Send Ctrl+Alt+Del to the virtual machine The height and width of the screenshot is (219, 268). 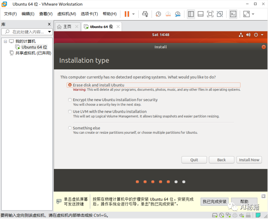click(x=145, y=14)
